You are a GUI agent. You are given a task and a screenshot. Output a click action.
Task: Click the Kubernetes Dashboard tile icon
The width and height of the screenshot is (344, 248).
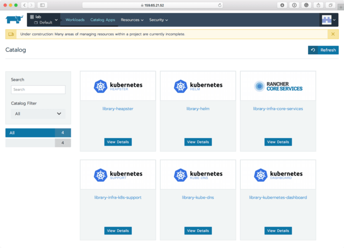tap(259, 174)
